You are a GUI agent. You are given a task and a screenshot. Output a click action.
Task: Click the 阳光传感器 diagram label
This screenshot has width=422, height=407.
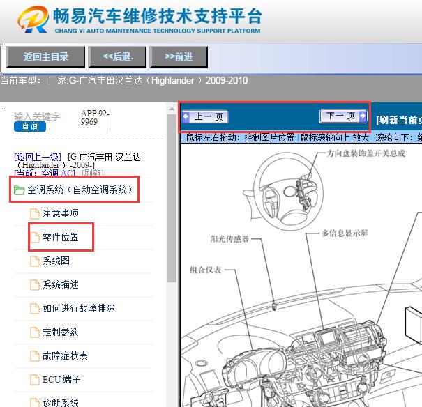pyautogui.click(x=229, y=239)
